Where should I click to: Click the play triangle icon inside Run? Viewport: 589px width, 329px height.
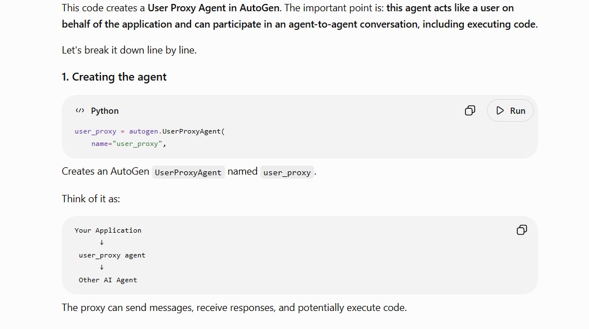click(x=500, y=110)
